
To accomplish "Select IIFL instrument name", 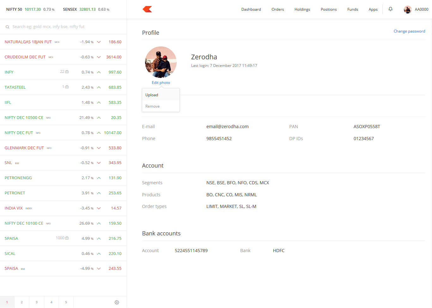I will 8,103.
